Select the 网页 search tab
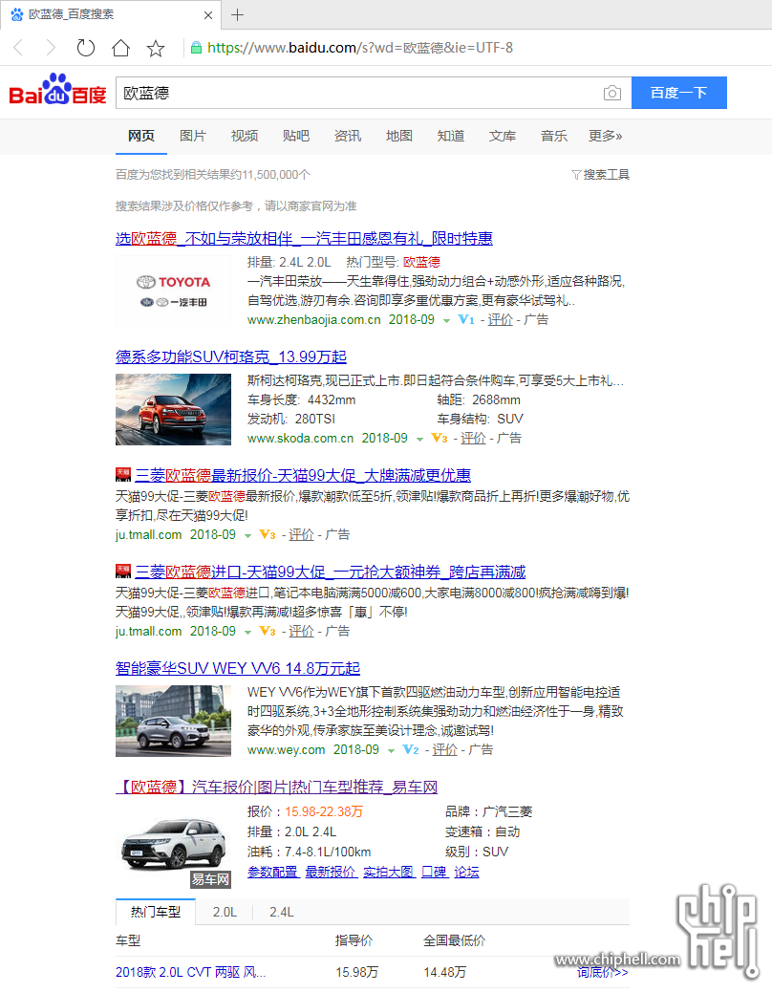This screenshot has width=772, height=993. 141,136
